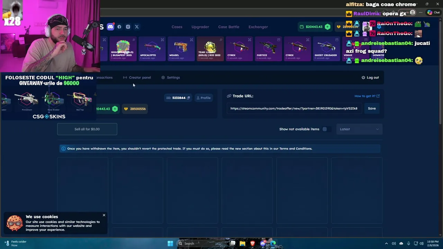The height and width of the screenshot is (249, 443).
Task: Open the Terms and Conditions notice text
Action: coord(296,149)
